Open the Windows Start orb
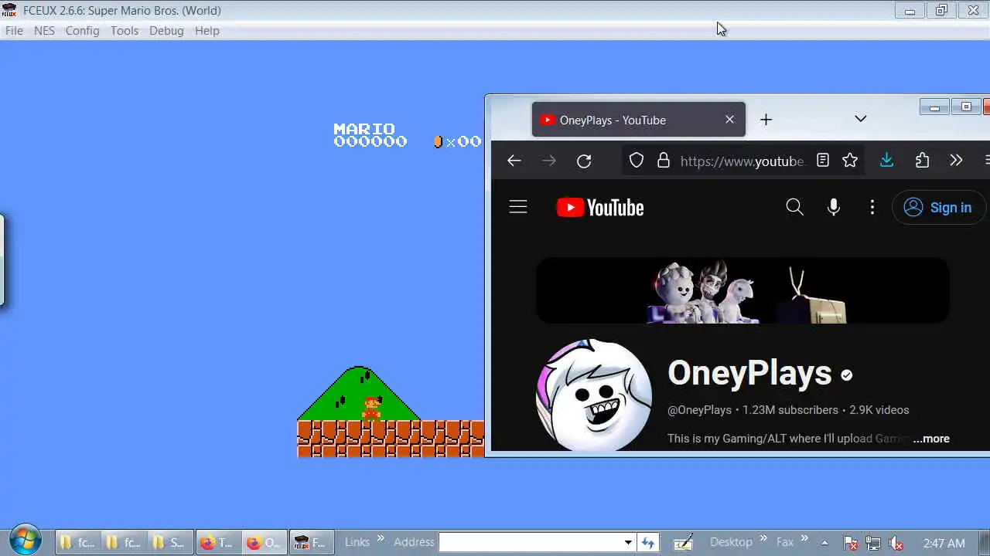 [x=25, y=541]
